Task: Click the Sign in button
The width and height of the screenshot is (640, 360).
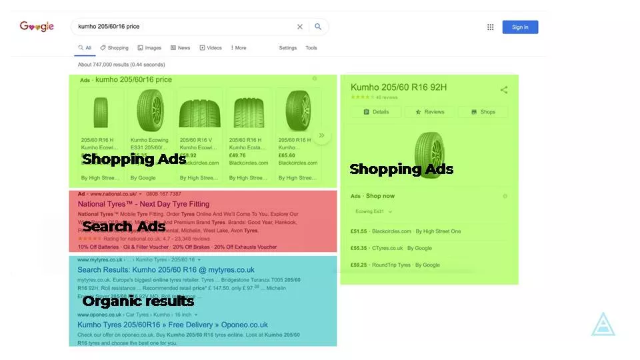Action: [x=520, y=27]
